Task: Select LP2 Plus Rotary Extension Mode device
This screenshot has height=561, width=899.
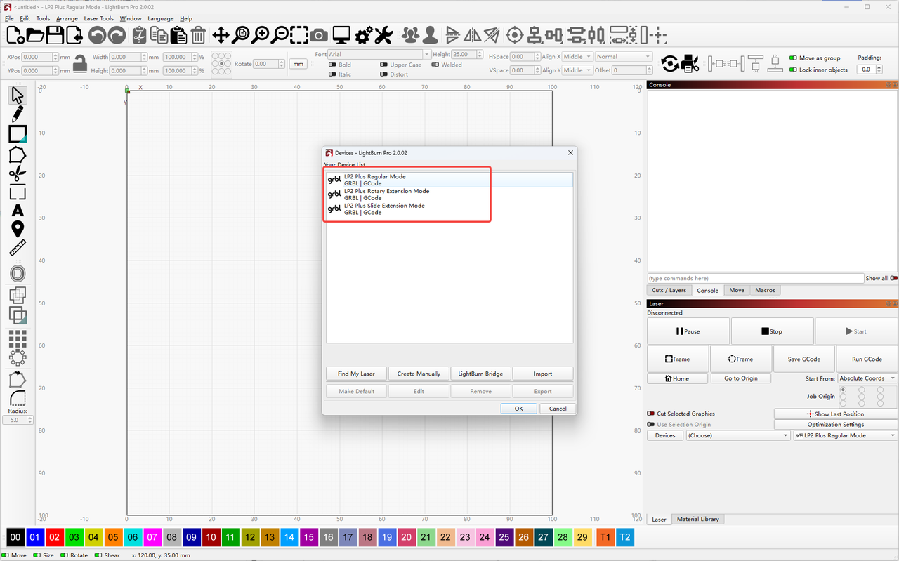Action: click(x=449, y=194)
